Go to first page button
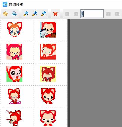The image size is (122, 127). [x=67, y=14]
